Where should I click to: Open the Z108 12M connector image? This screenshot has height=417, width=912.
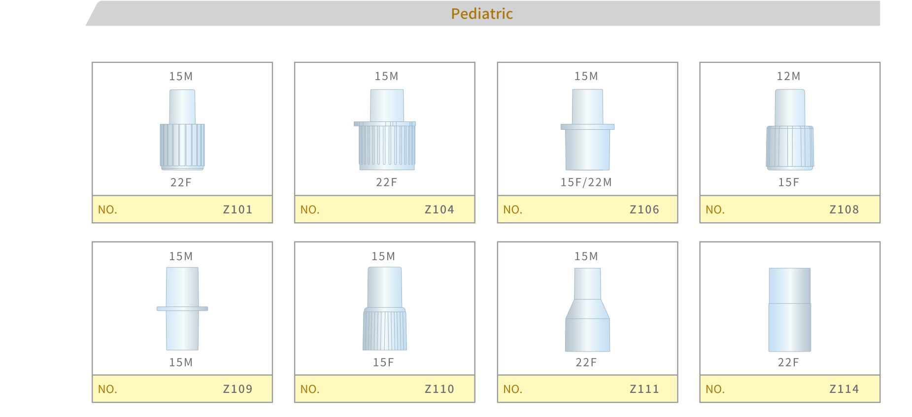[x=790, y=130]
